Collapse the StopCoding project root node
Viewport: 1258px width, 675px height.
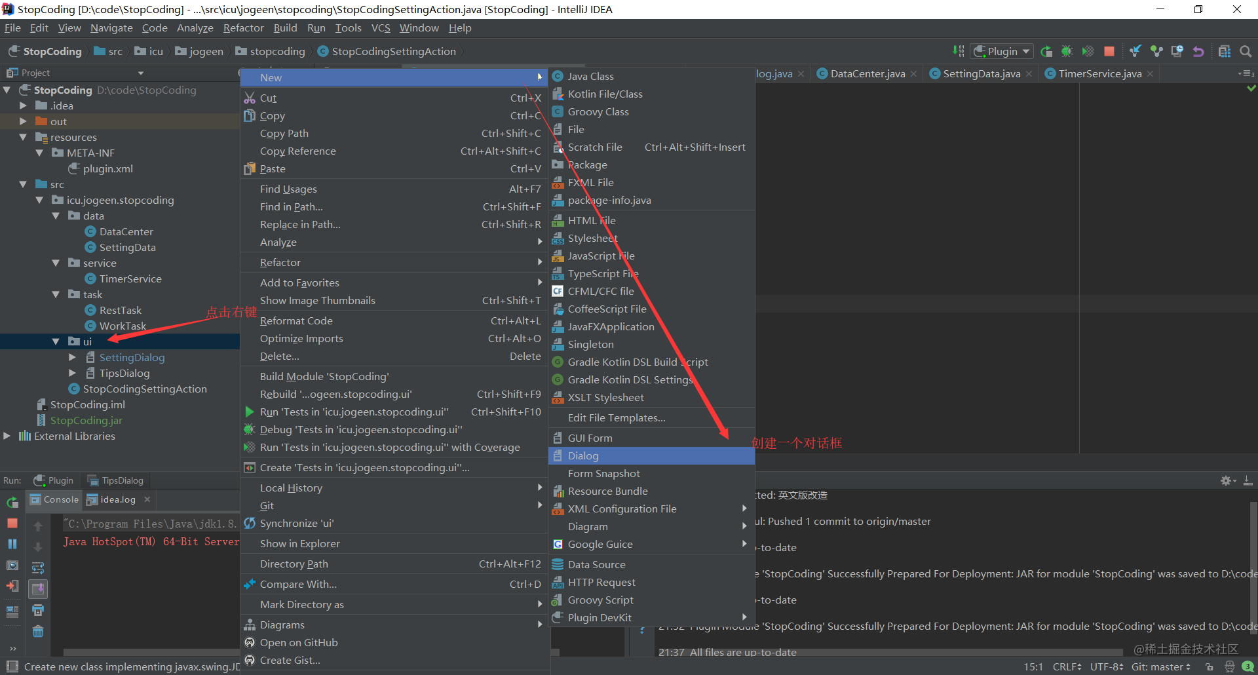point(8,90)
